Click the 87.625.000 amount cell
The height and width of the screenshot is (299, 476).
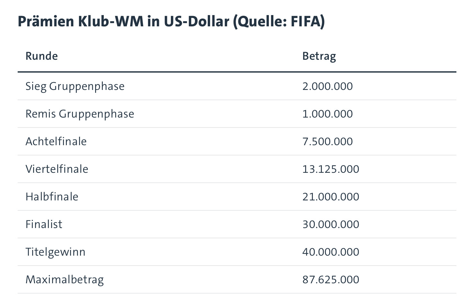click(331, 280)
